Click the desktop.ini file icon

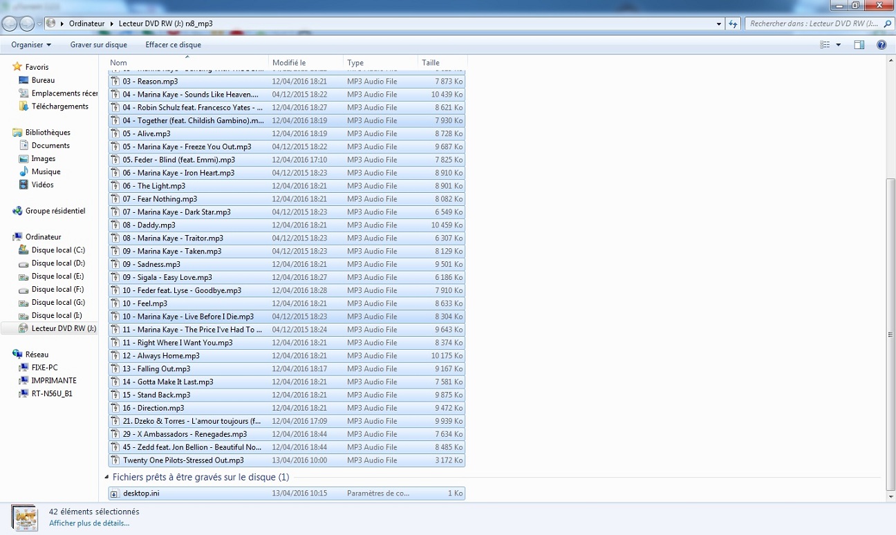tap(115, 494)
